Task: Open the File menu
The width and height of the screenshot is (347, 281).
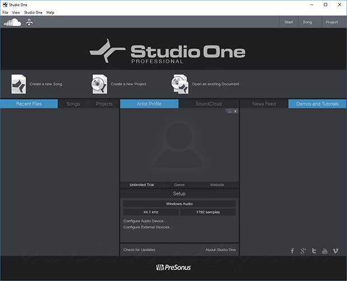Action: [5, 12]
